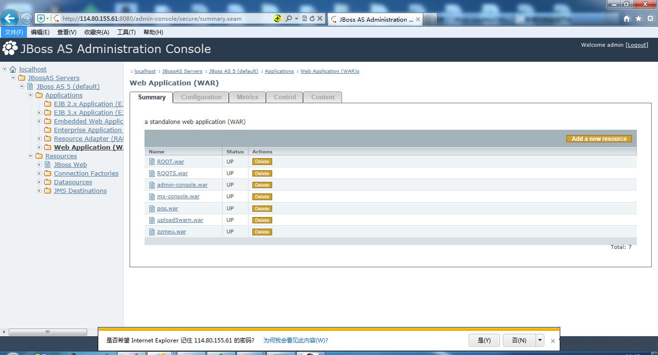
Task: Click the Applications breadcrumb link
Action: coord(279,71)
